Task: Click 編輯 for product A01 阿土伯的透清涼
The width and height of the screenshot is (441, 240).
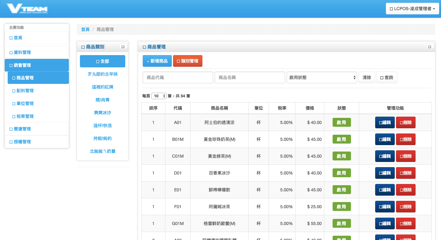Action: (385, 122)
